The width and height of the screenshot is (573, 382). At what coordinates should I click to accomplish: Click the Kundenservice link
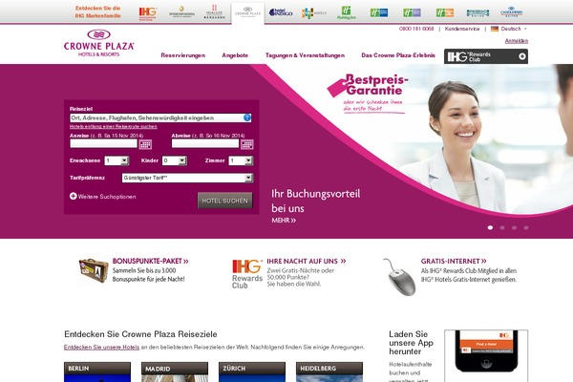[x=462, y=29]
